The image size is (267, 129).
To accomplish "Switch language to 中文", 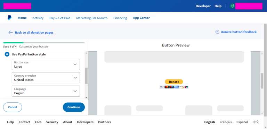I will click(x=256, y=122).
